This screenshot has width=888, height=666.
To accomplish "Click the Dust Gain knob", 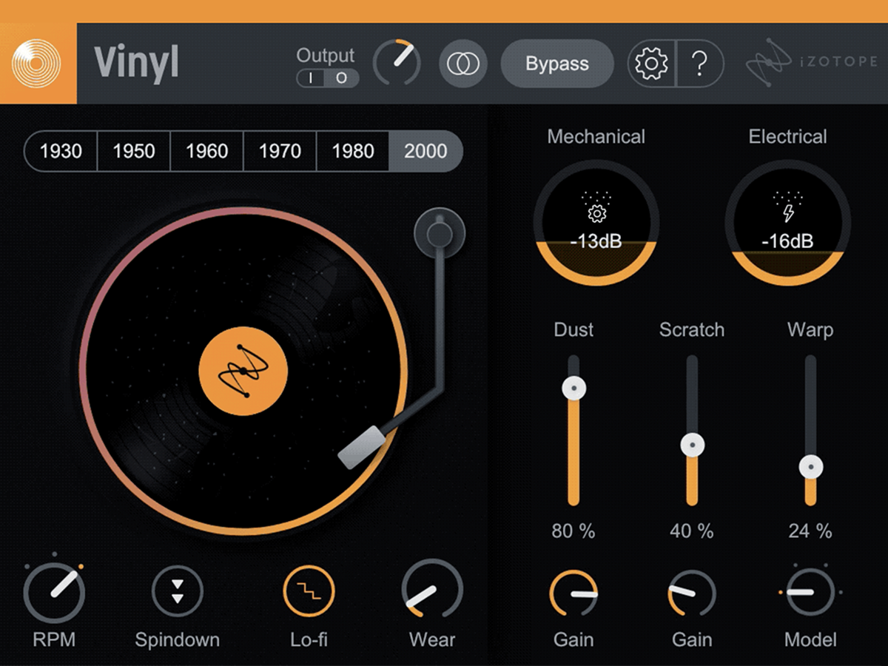I will (573, 593).
